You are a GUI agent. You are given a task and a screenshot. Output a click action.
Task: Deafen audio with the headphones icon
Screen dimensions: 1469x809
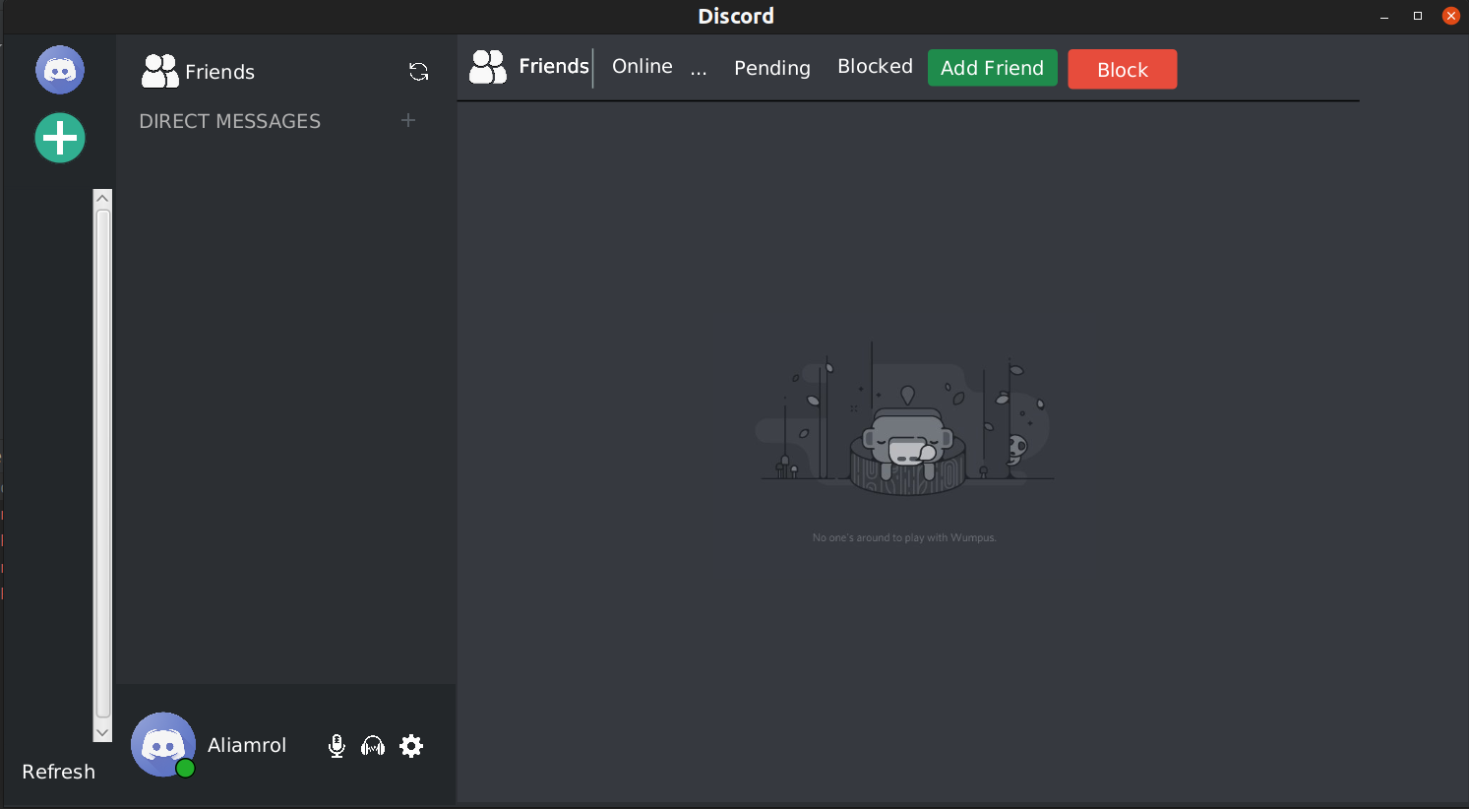click(373, 746)
